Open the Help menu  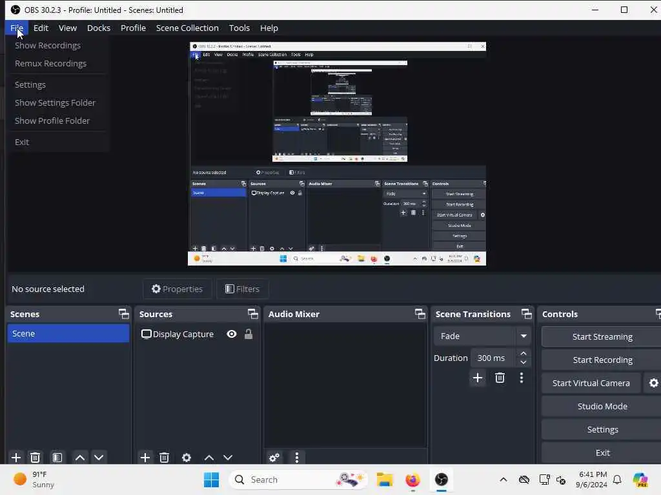point(269,28)
